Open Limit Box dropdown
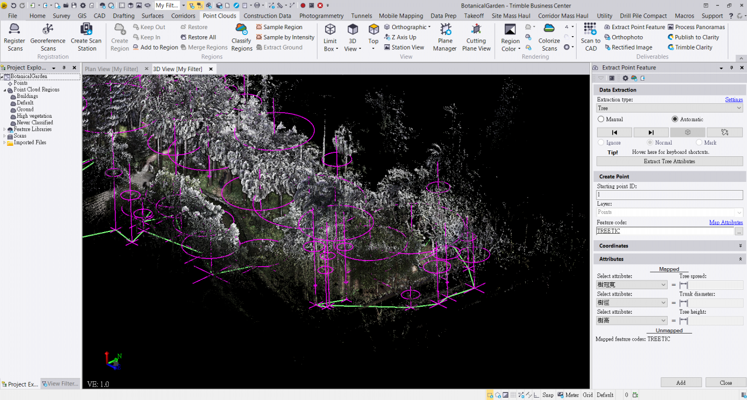 (x=330, y=45)
